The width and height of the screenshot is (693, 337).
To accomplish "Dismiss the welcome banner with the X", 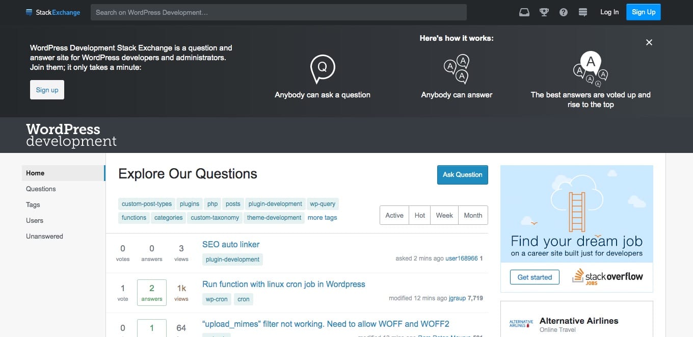I will click(649, 42).
